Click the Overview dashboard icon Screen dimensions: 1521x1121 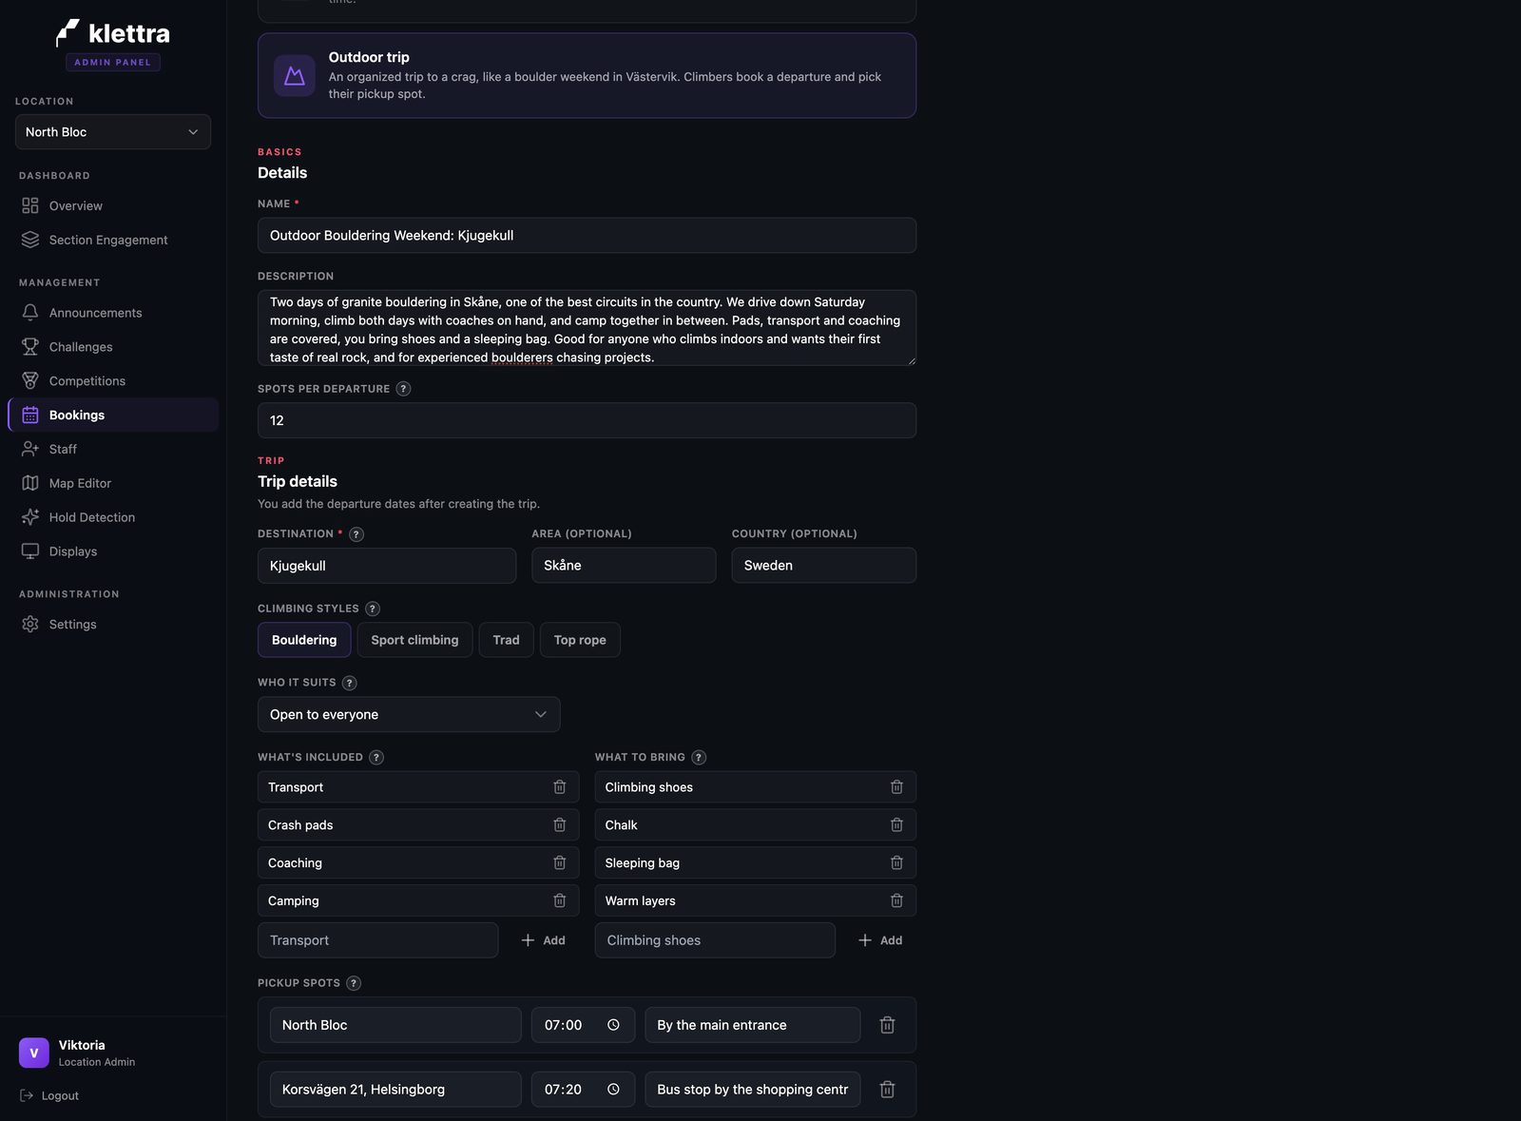click(x=30, y=205)
